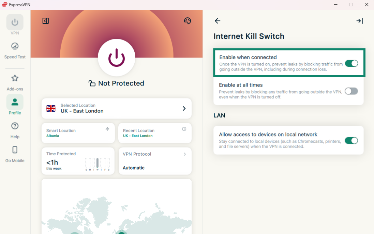Connect to Recent Location UK - East London
374x235 pixels.
point(155,133)
